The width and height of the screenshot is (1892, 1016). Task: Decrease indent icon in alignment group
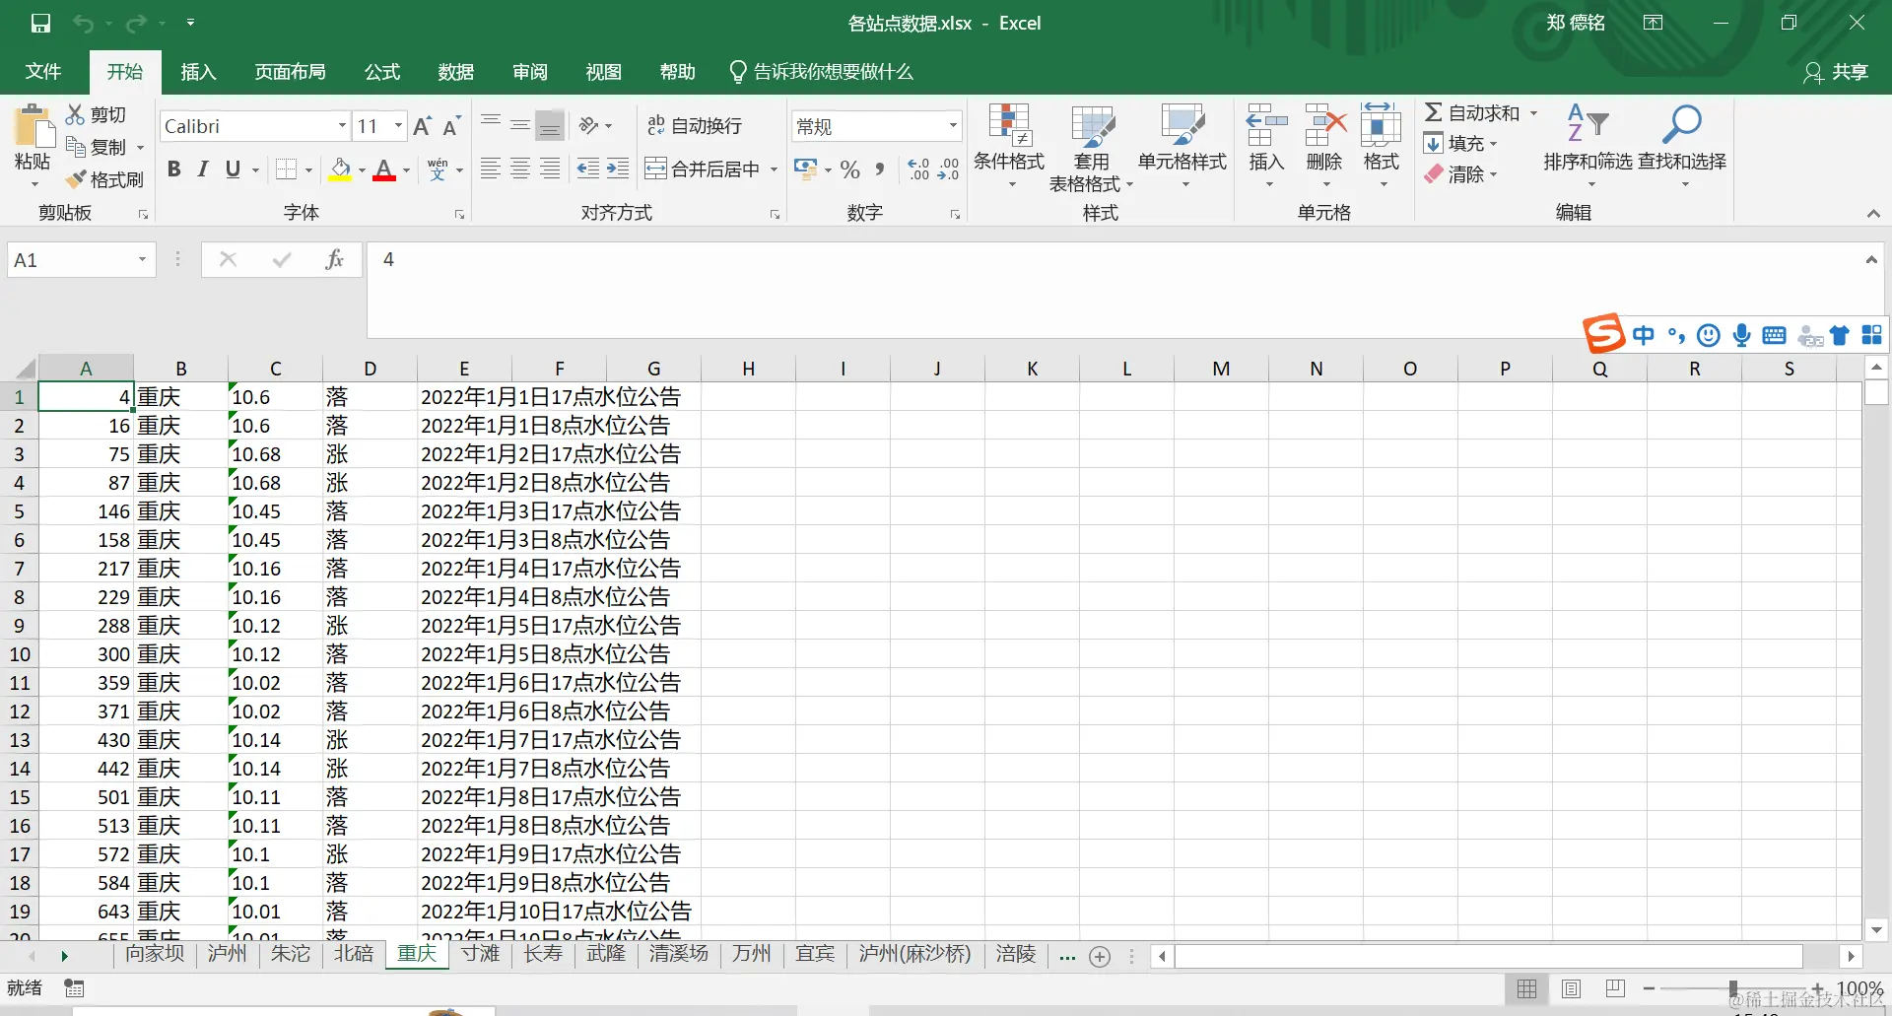pos(588,169)
